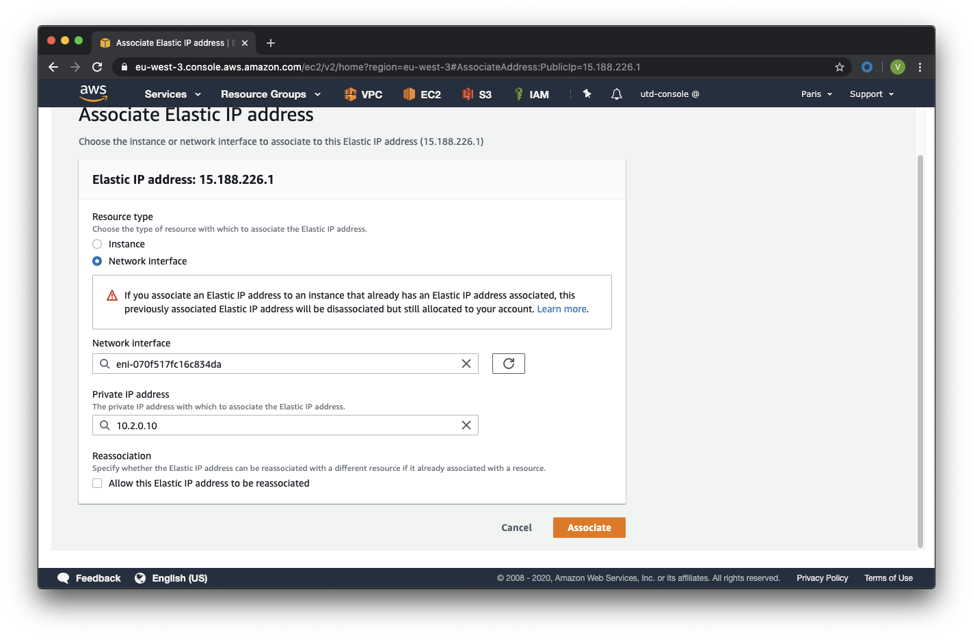The height and width of the screenshot is (639, 973).
Task: Open the Terms of Use link
Action: (888, 578)
